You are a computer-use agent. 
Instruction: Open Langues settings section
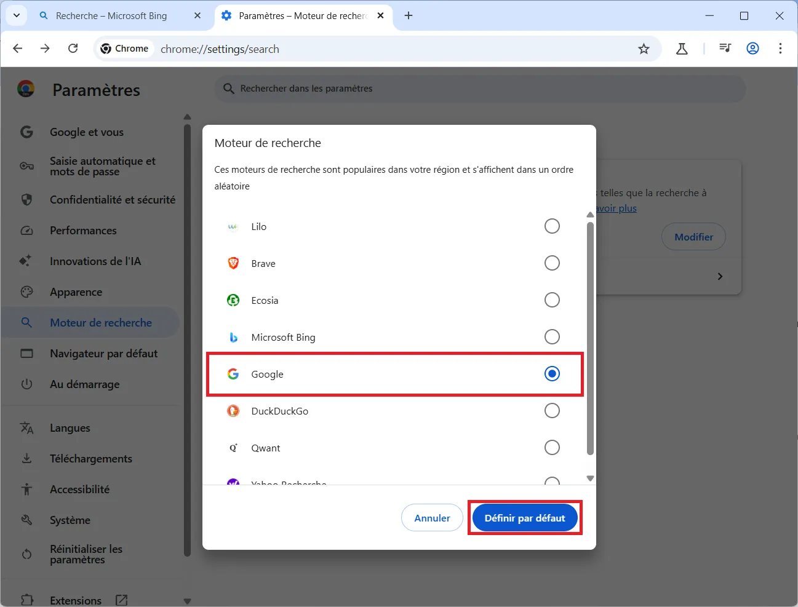[90, 428]
